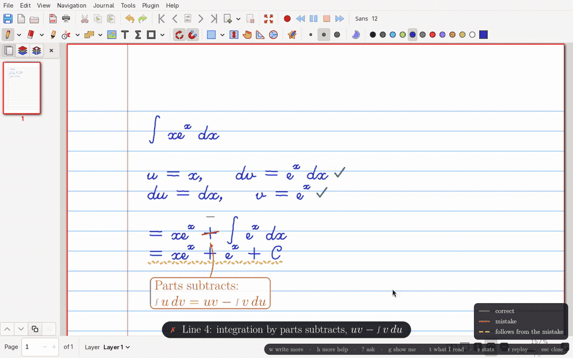The image size is (573, 358).
Task: Open the laser pointer options dropdown
Action: pos(78,35)
